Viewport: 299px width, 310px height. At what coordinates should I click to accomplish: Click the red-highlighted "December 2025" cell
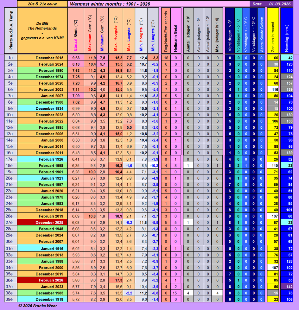42,223
